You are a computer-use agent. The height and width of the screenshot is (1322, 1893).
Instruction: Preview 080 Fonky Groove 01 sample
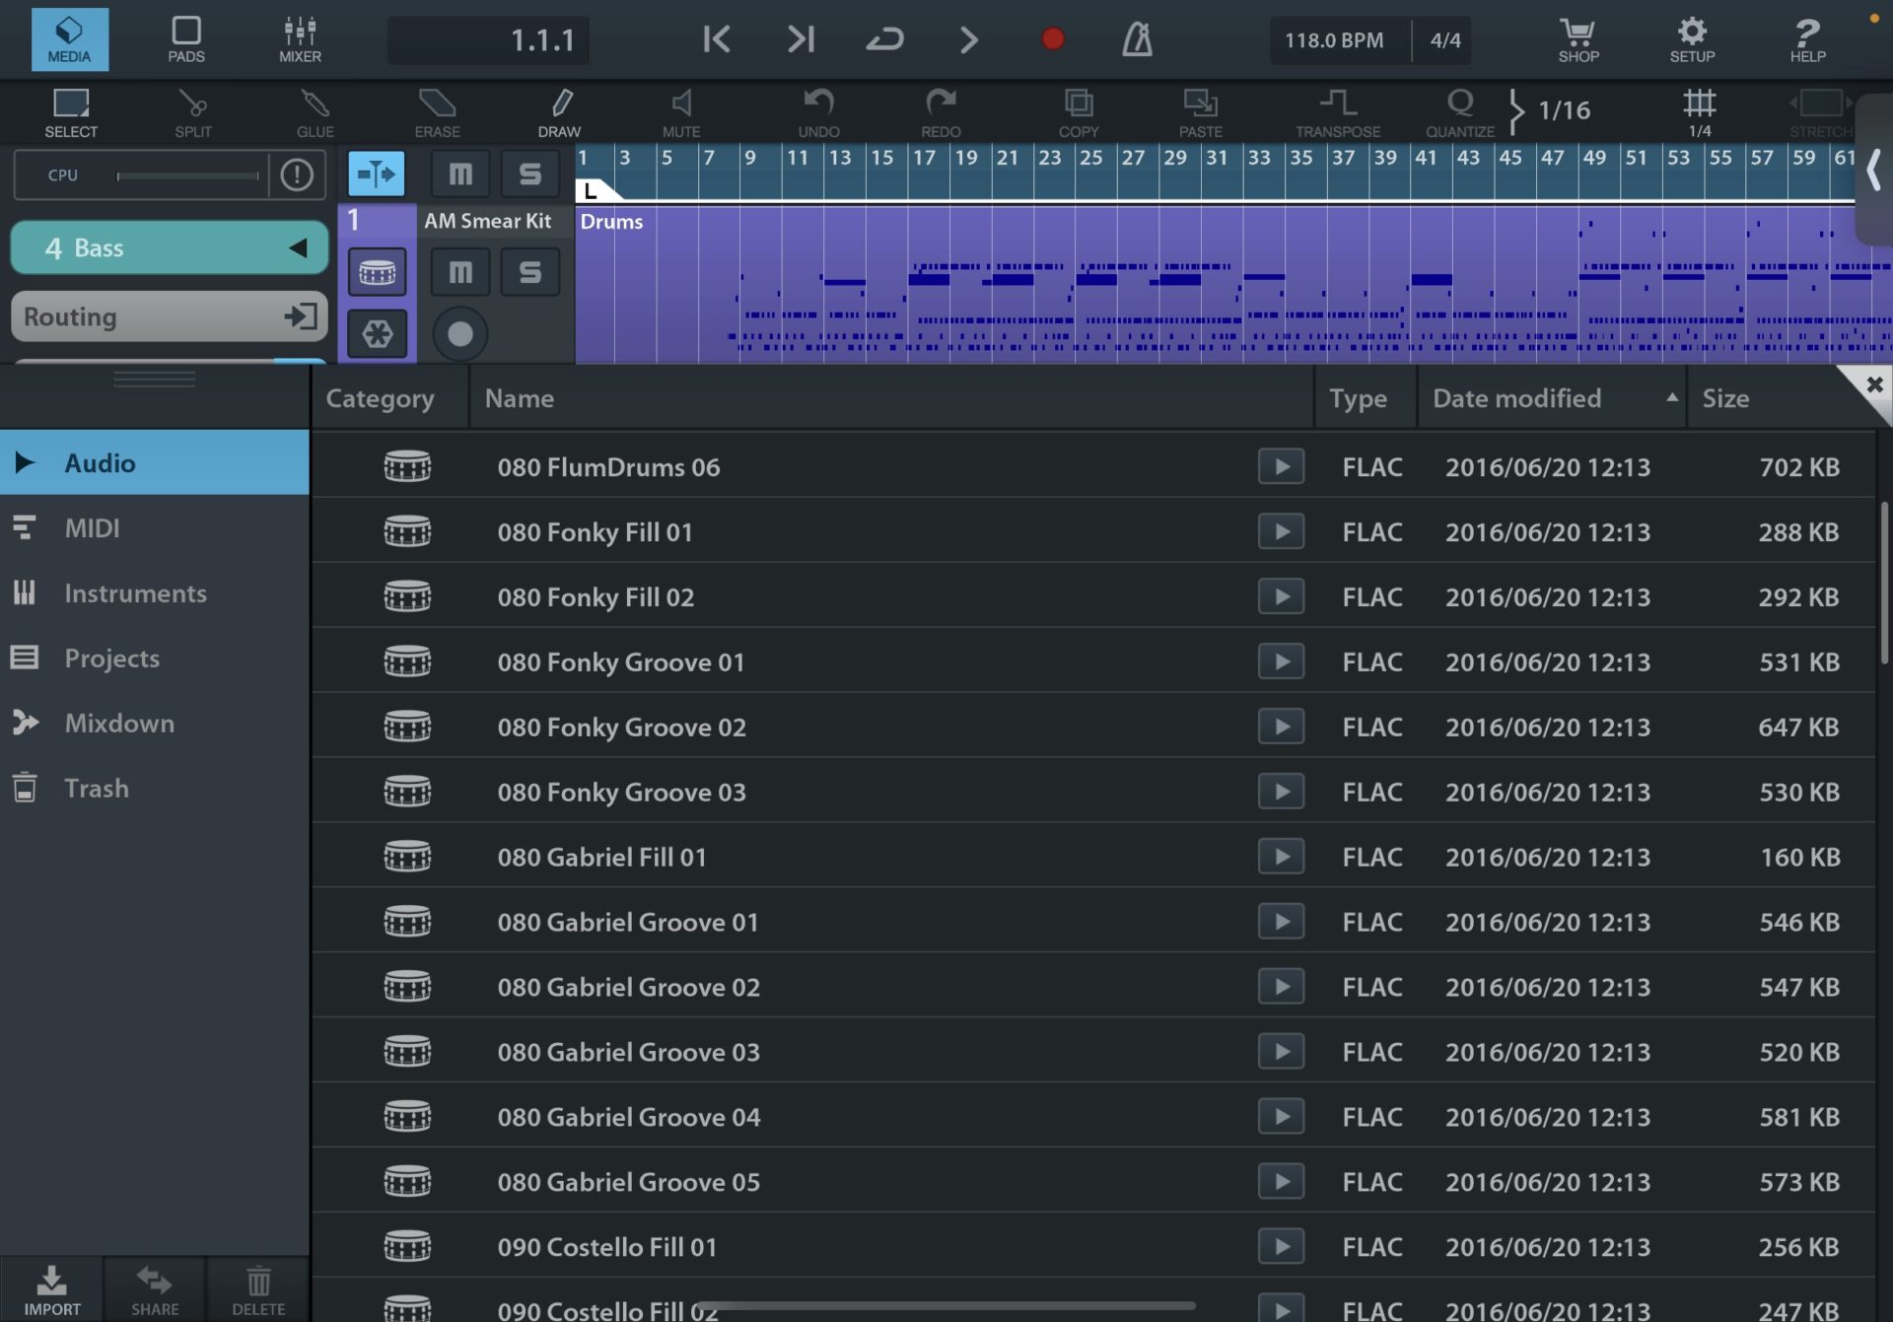point(1280,661)
